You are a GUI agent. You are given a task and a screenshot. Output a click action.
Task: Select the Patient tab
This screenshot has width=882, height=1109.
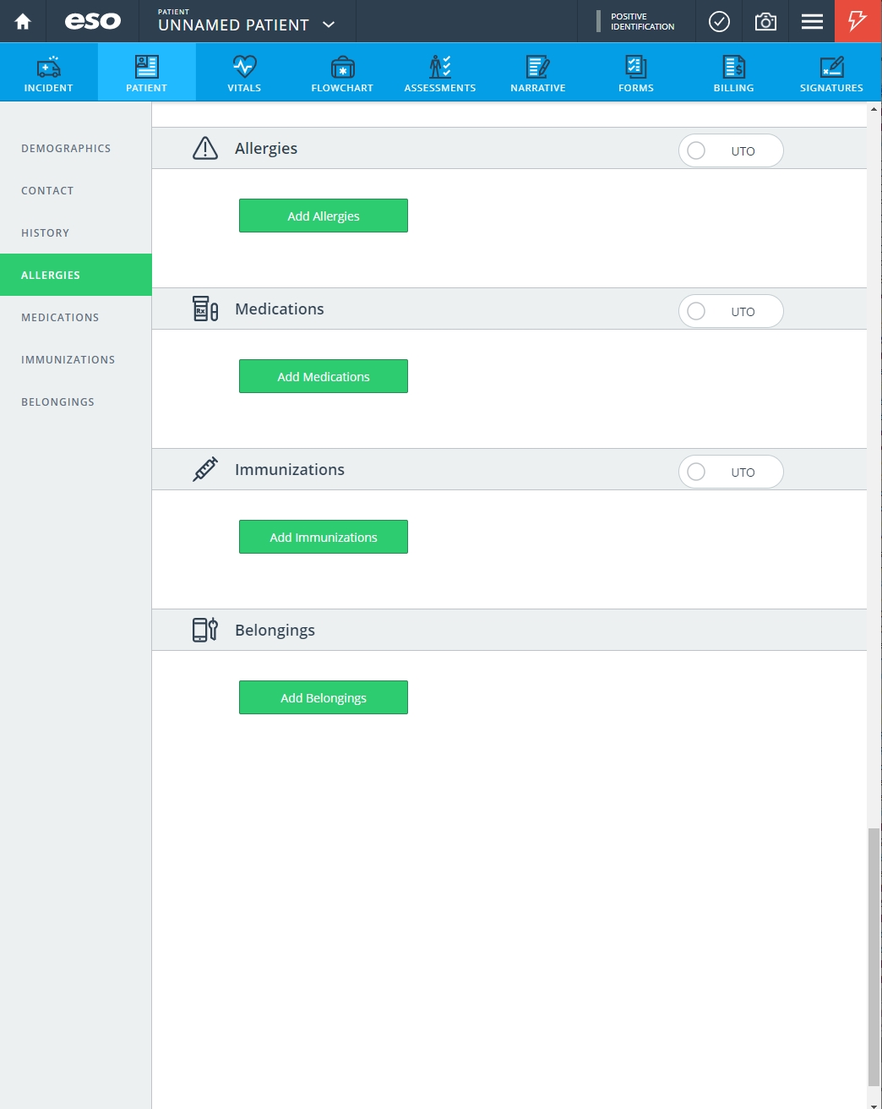tap(147, 73)
